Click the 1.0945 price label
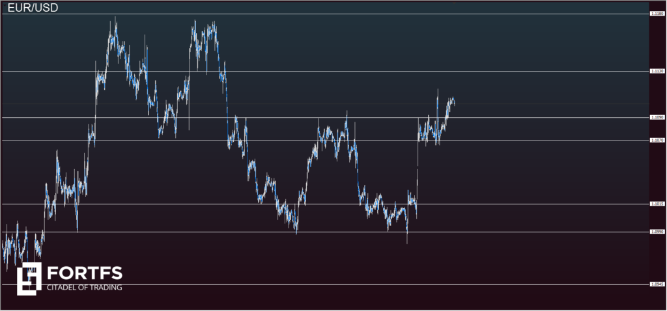The width and height of the screenshot is (667, 311). pos(657,284)
